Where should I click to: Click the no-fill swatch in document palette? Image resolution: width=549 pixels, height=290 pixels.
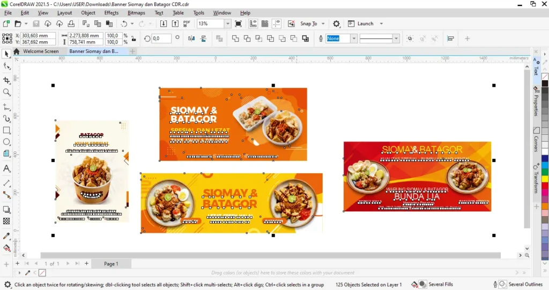pyautogui.click(x=42, y=272)
